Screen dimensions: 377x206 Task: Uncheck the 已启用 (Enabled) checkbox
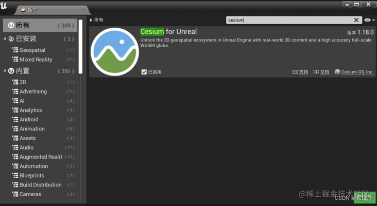click(x=144, y=72)
